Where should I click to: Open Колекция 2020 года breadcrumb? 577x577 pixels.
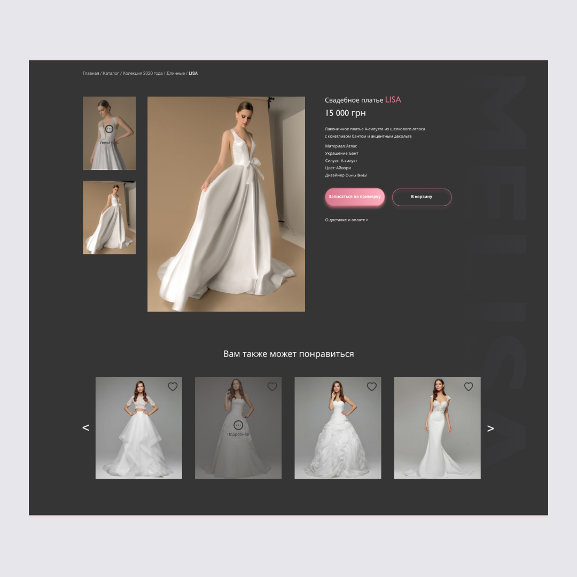[x=143, y=73]
